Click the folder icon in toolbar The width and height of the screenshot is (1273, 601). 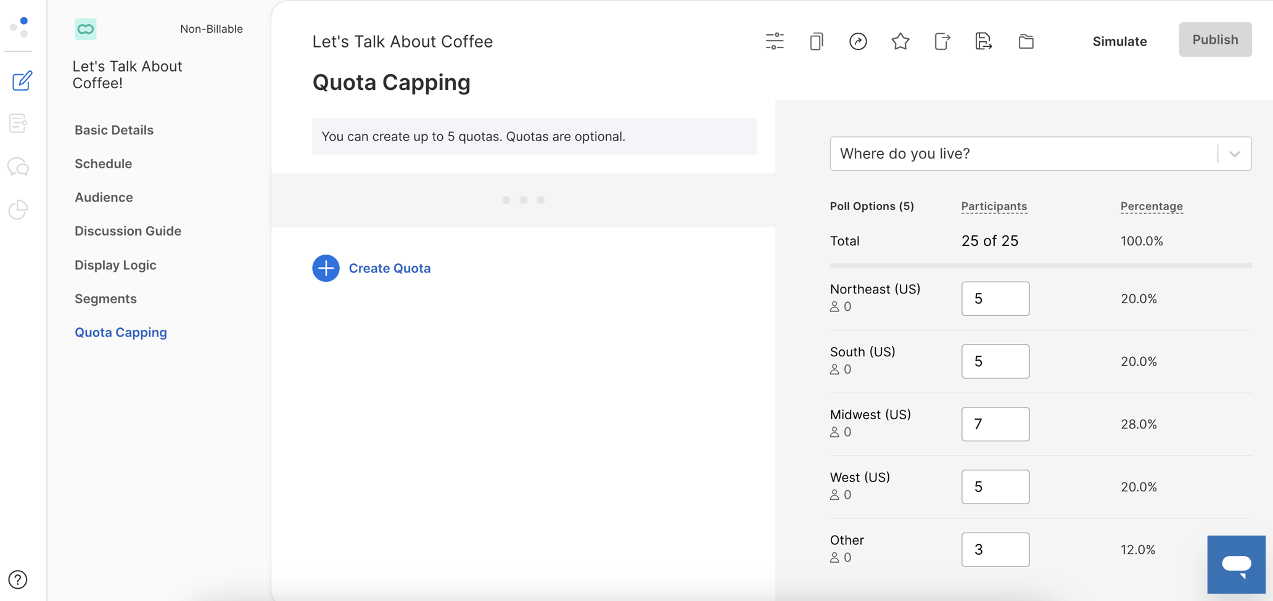[x=1026, y=41]
